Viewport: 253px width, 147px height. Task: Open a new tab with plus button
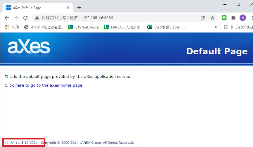pyautogui.click(x=79, y=8)
